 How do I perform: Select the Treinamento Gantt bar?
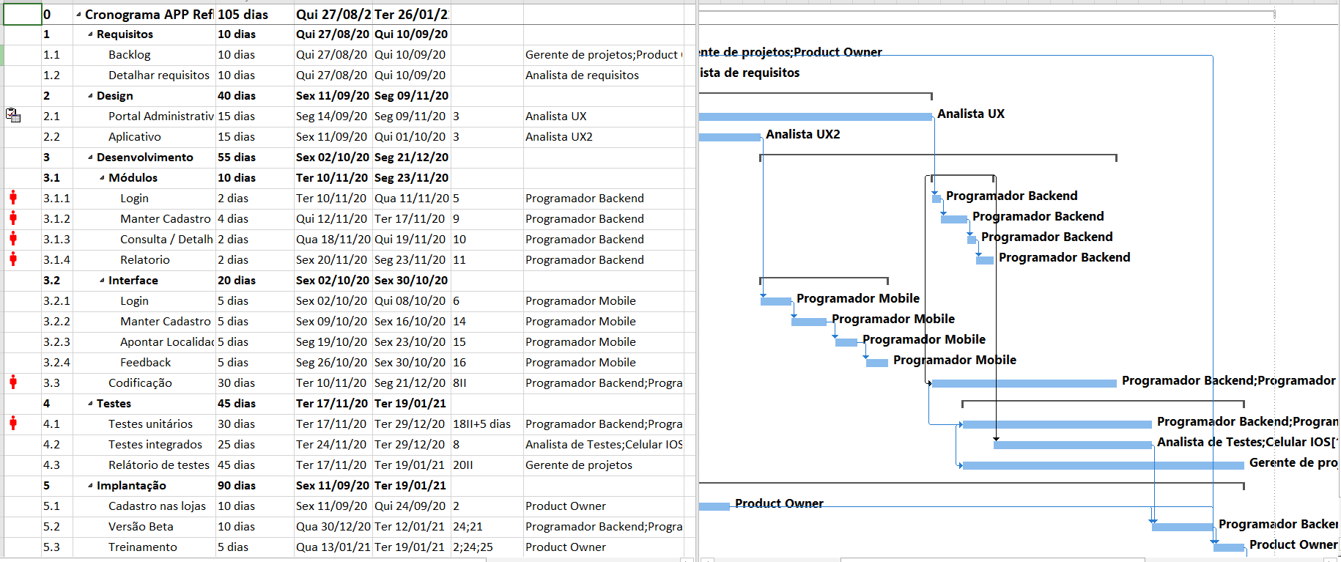[x=1229, y=547]
